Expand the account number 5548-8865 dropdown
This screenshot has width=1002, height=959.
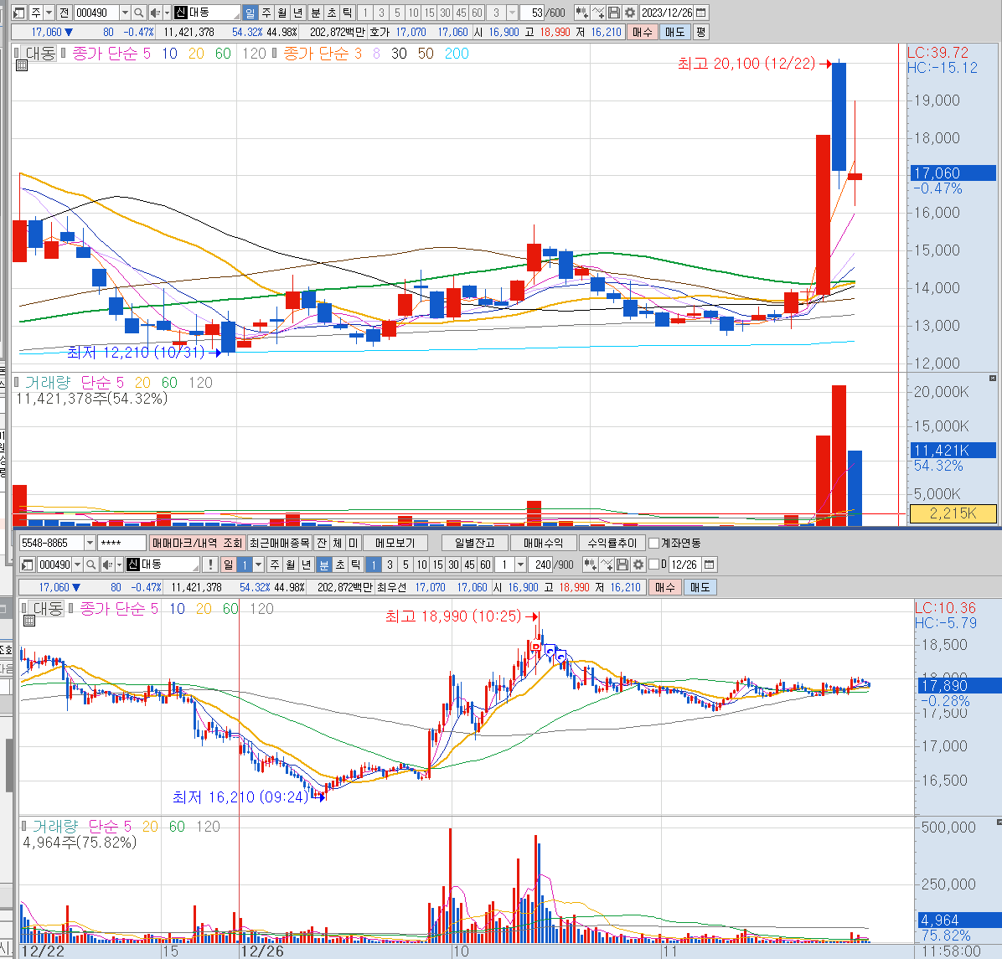[90, 543]
